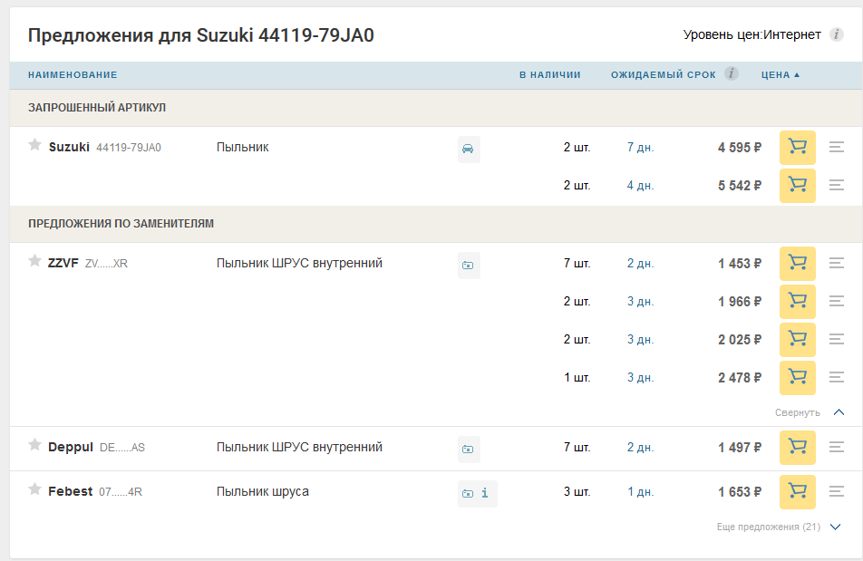Toggle favorite star for Febest
Viewport: 863px width, 561px height.
point(34,490)
